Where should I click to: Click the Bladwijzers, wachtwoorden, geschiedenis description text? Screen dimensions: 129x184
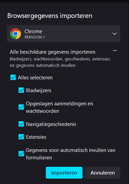pos(60,62)
